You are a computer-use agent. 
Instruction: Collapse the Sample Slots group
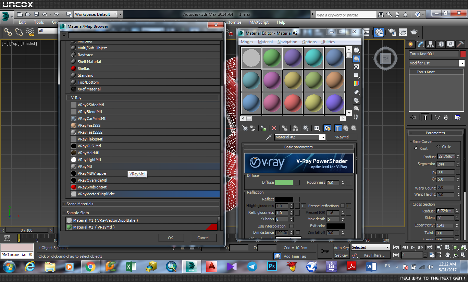[x=64, y=213]
